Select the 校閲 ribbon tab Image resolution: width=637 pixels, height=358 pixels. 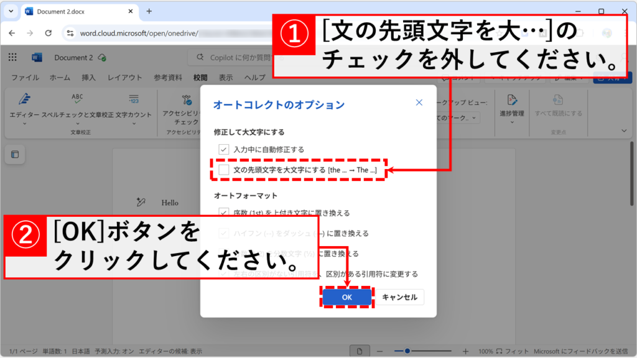200,78
